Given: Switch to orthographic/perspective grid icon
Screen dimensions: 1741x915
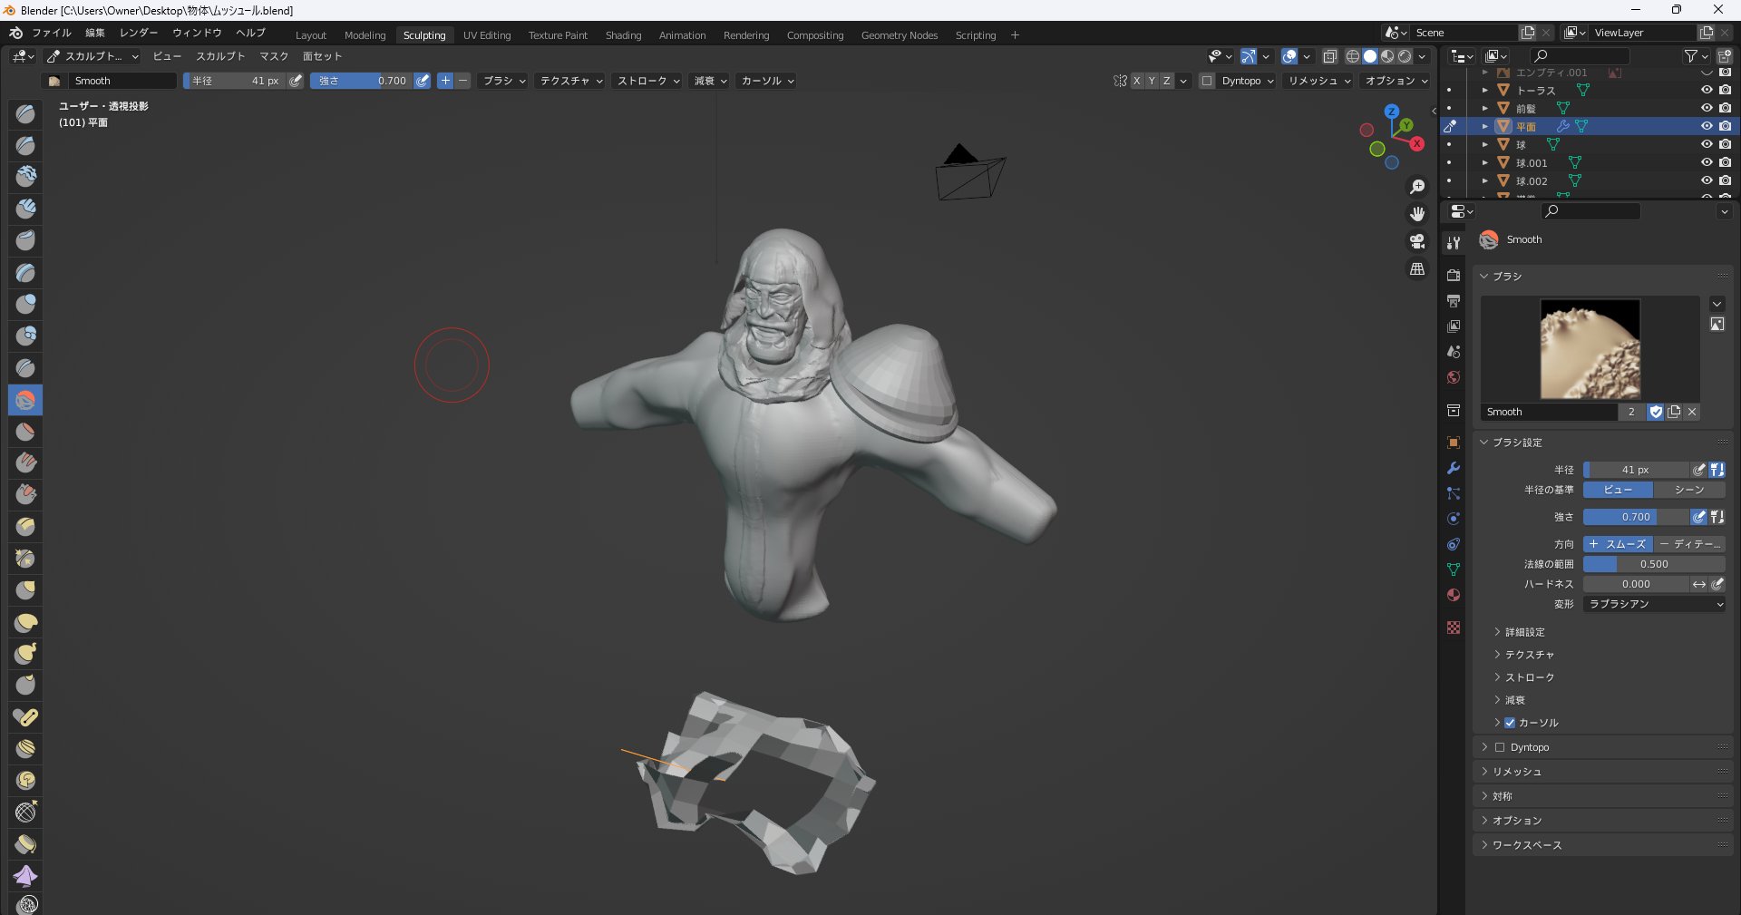Looking at the screenshot, I should [1417, 269].
